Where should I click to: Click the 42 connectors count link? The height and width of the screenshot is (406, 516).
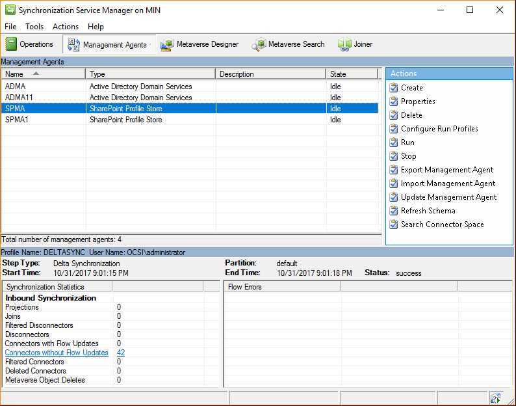[x=121, y=353]
